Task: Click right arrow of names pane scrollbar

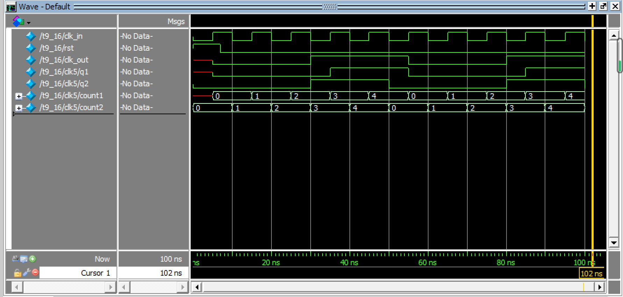Action: [x=111, y=287]
